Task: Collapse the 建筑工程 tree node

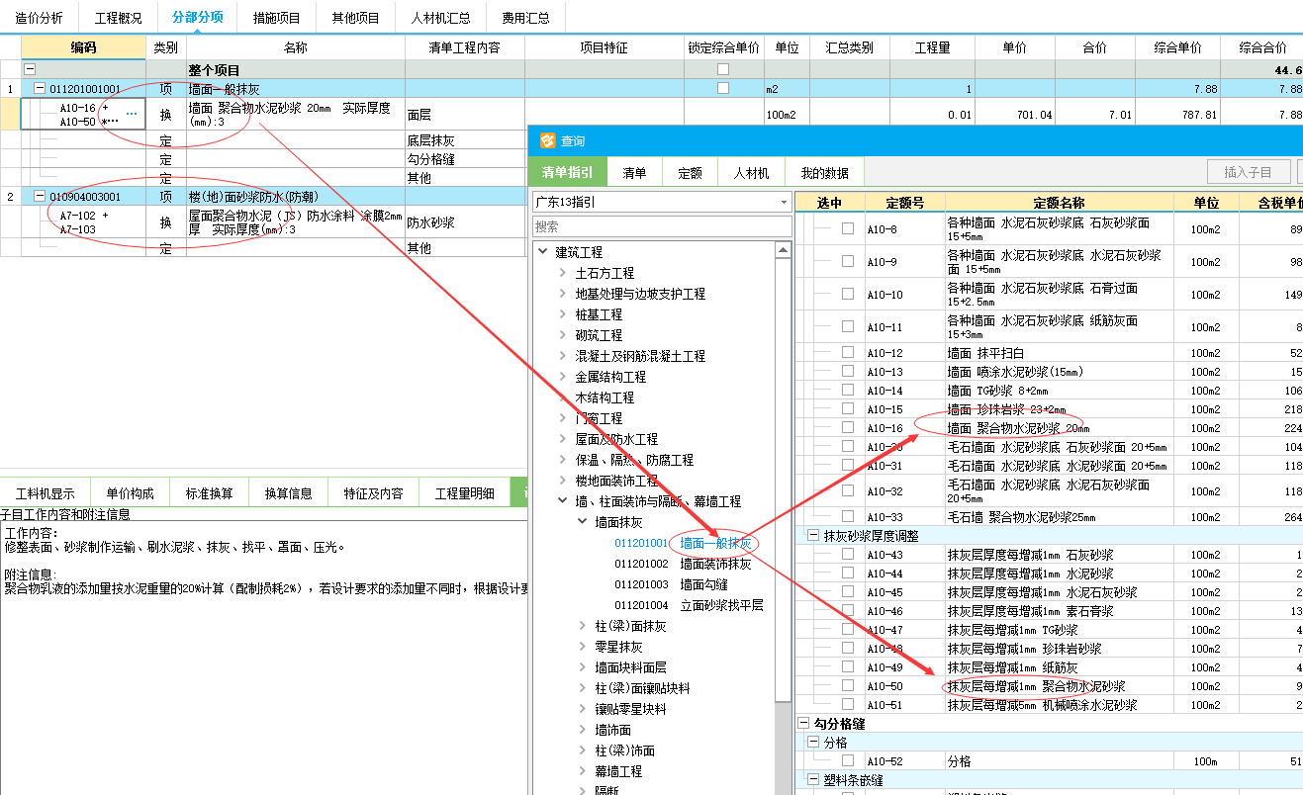Action: (x=543, y=252)
